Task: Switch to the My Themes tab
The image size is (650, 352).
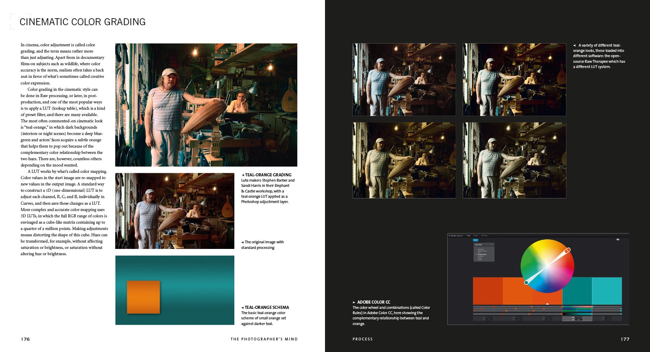Action: (x=484, y=236)
